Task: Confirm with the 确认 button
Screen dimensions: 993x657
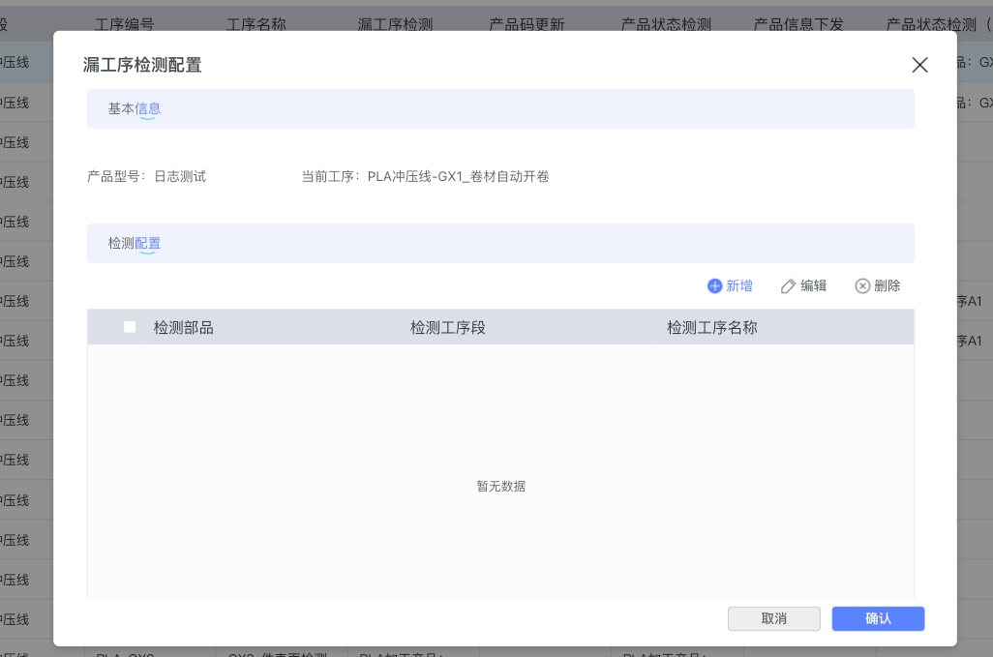Action: pos(878,619)
